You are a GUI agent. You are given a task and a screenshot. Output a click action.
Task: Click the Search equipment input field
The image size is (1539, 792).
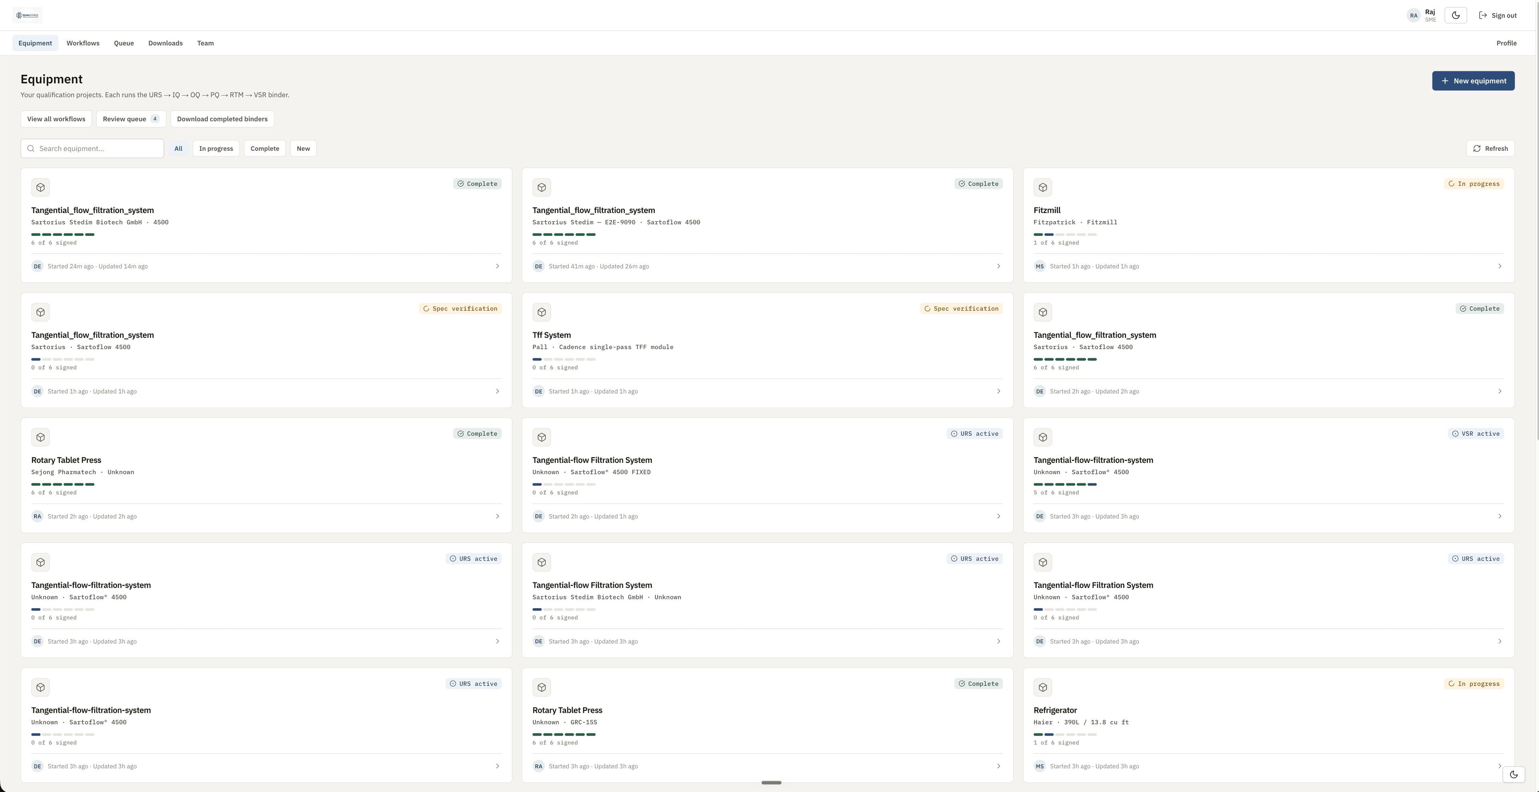[92, 149]
